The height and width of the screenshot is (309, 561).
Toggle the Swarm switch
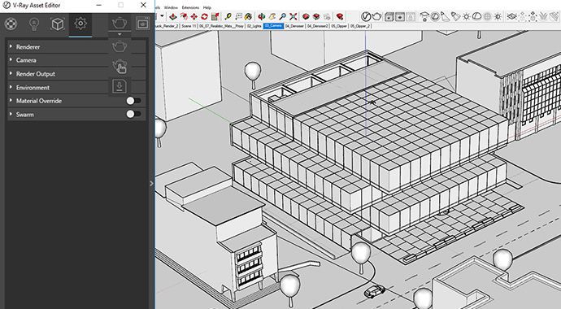pyautogui.click(x=134, y=114)
